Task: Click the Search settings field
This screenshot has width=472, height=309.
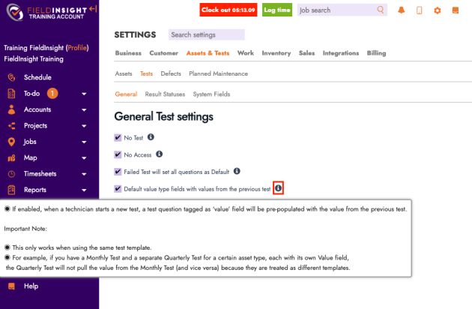Action: (207, 34)
